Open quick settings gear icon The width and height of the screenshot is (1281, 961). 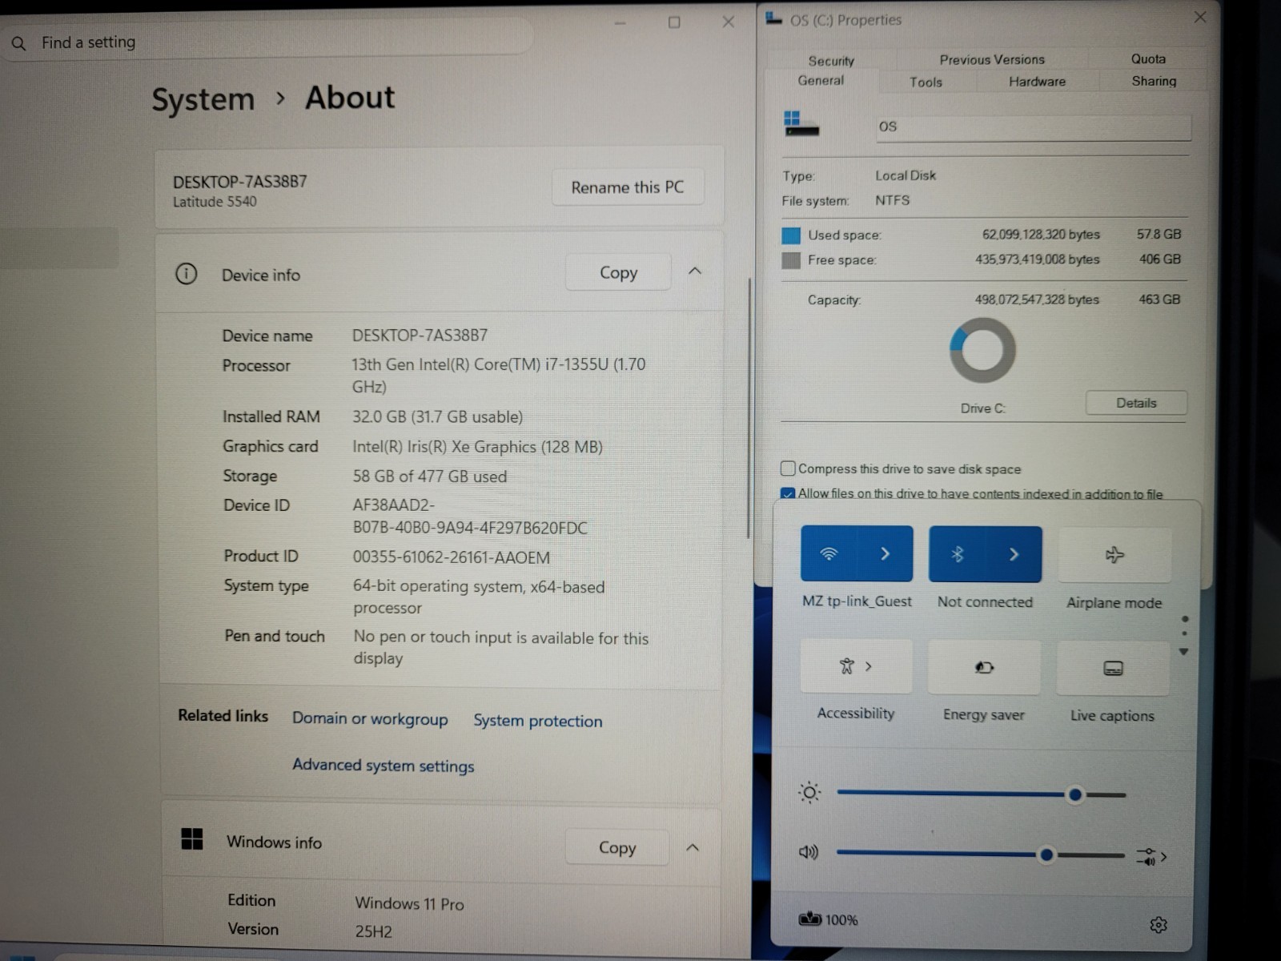point(1158,925)
